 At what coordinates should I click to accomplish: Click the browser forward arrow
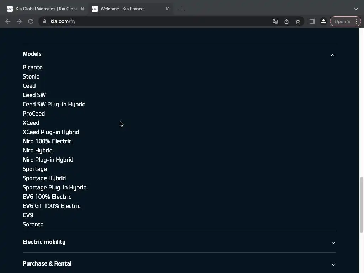click(19, 21)
